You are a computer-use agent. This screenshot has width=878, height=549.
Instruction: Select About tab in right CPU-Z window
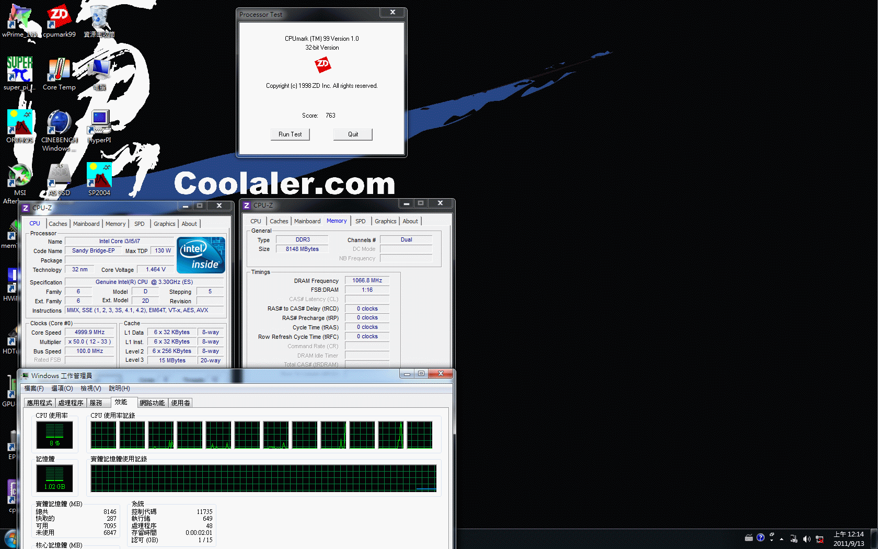coord(410,221)
